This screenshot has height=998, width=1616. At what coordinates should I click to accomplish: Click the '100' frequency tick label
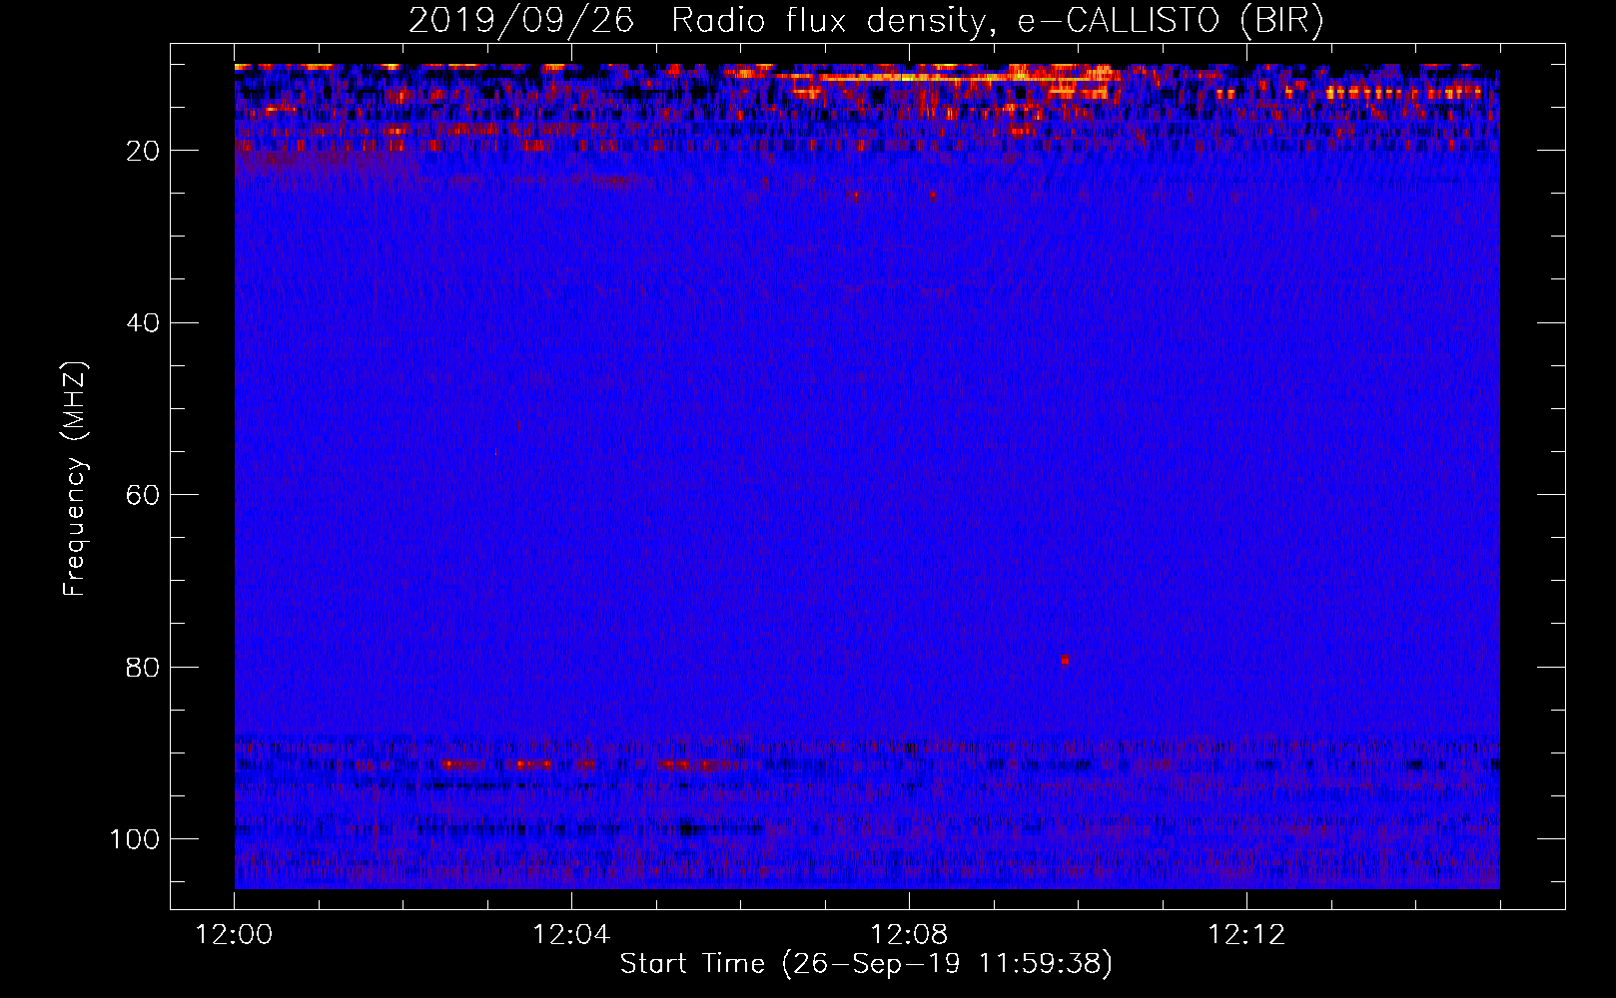[x=135, y=839]
